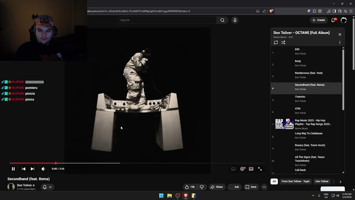The height and width of the screenshot is (200, 355).
Task: Select the Don Toliver filter chip
Action: (322, 181)
